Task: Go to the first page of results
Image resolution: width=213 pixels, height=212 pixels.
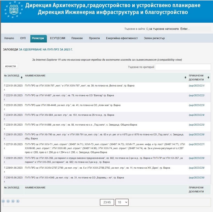Action: pyautogui.click(x=3, y=201)
